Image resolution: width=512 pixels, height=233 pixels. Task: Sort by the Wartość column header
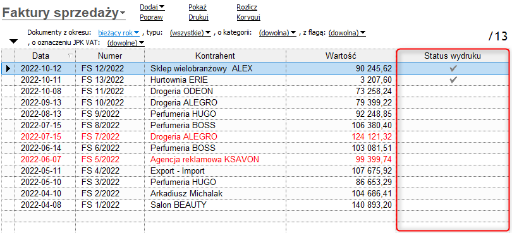(341, 56)
